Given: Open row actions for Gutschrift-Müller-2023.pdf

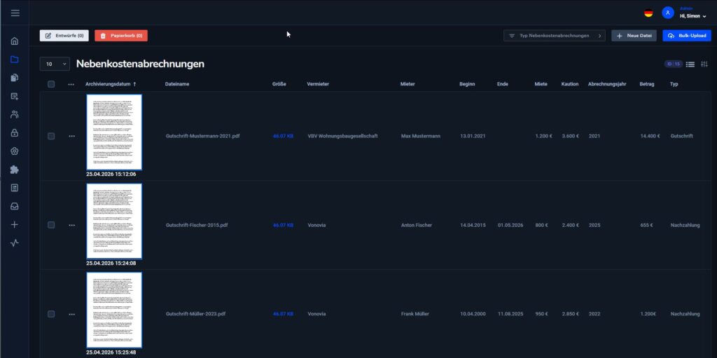Looking at the screenshot, I should coord(72,314).
